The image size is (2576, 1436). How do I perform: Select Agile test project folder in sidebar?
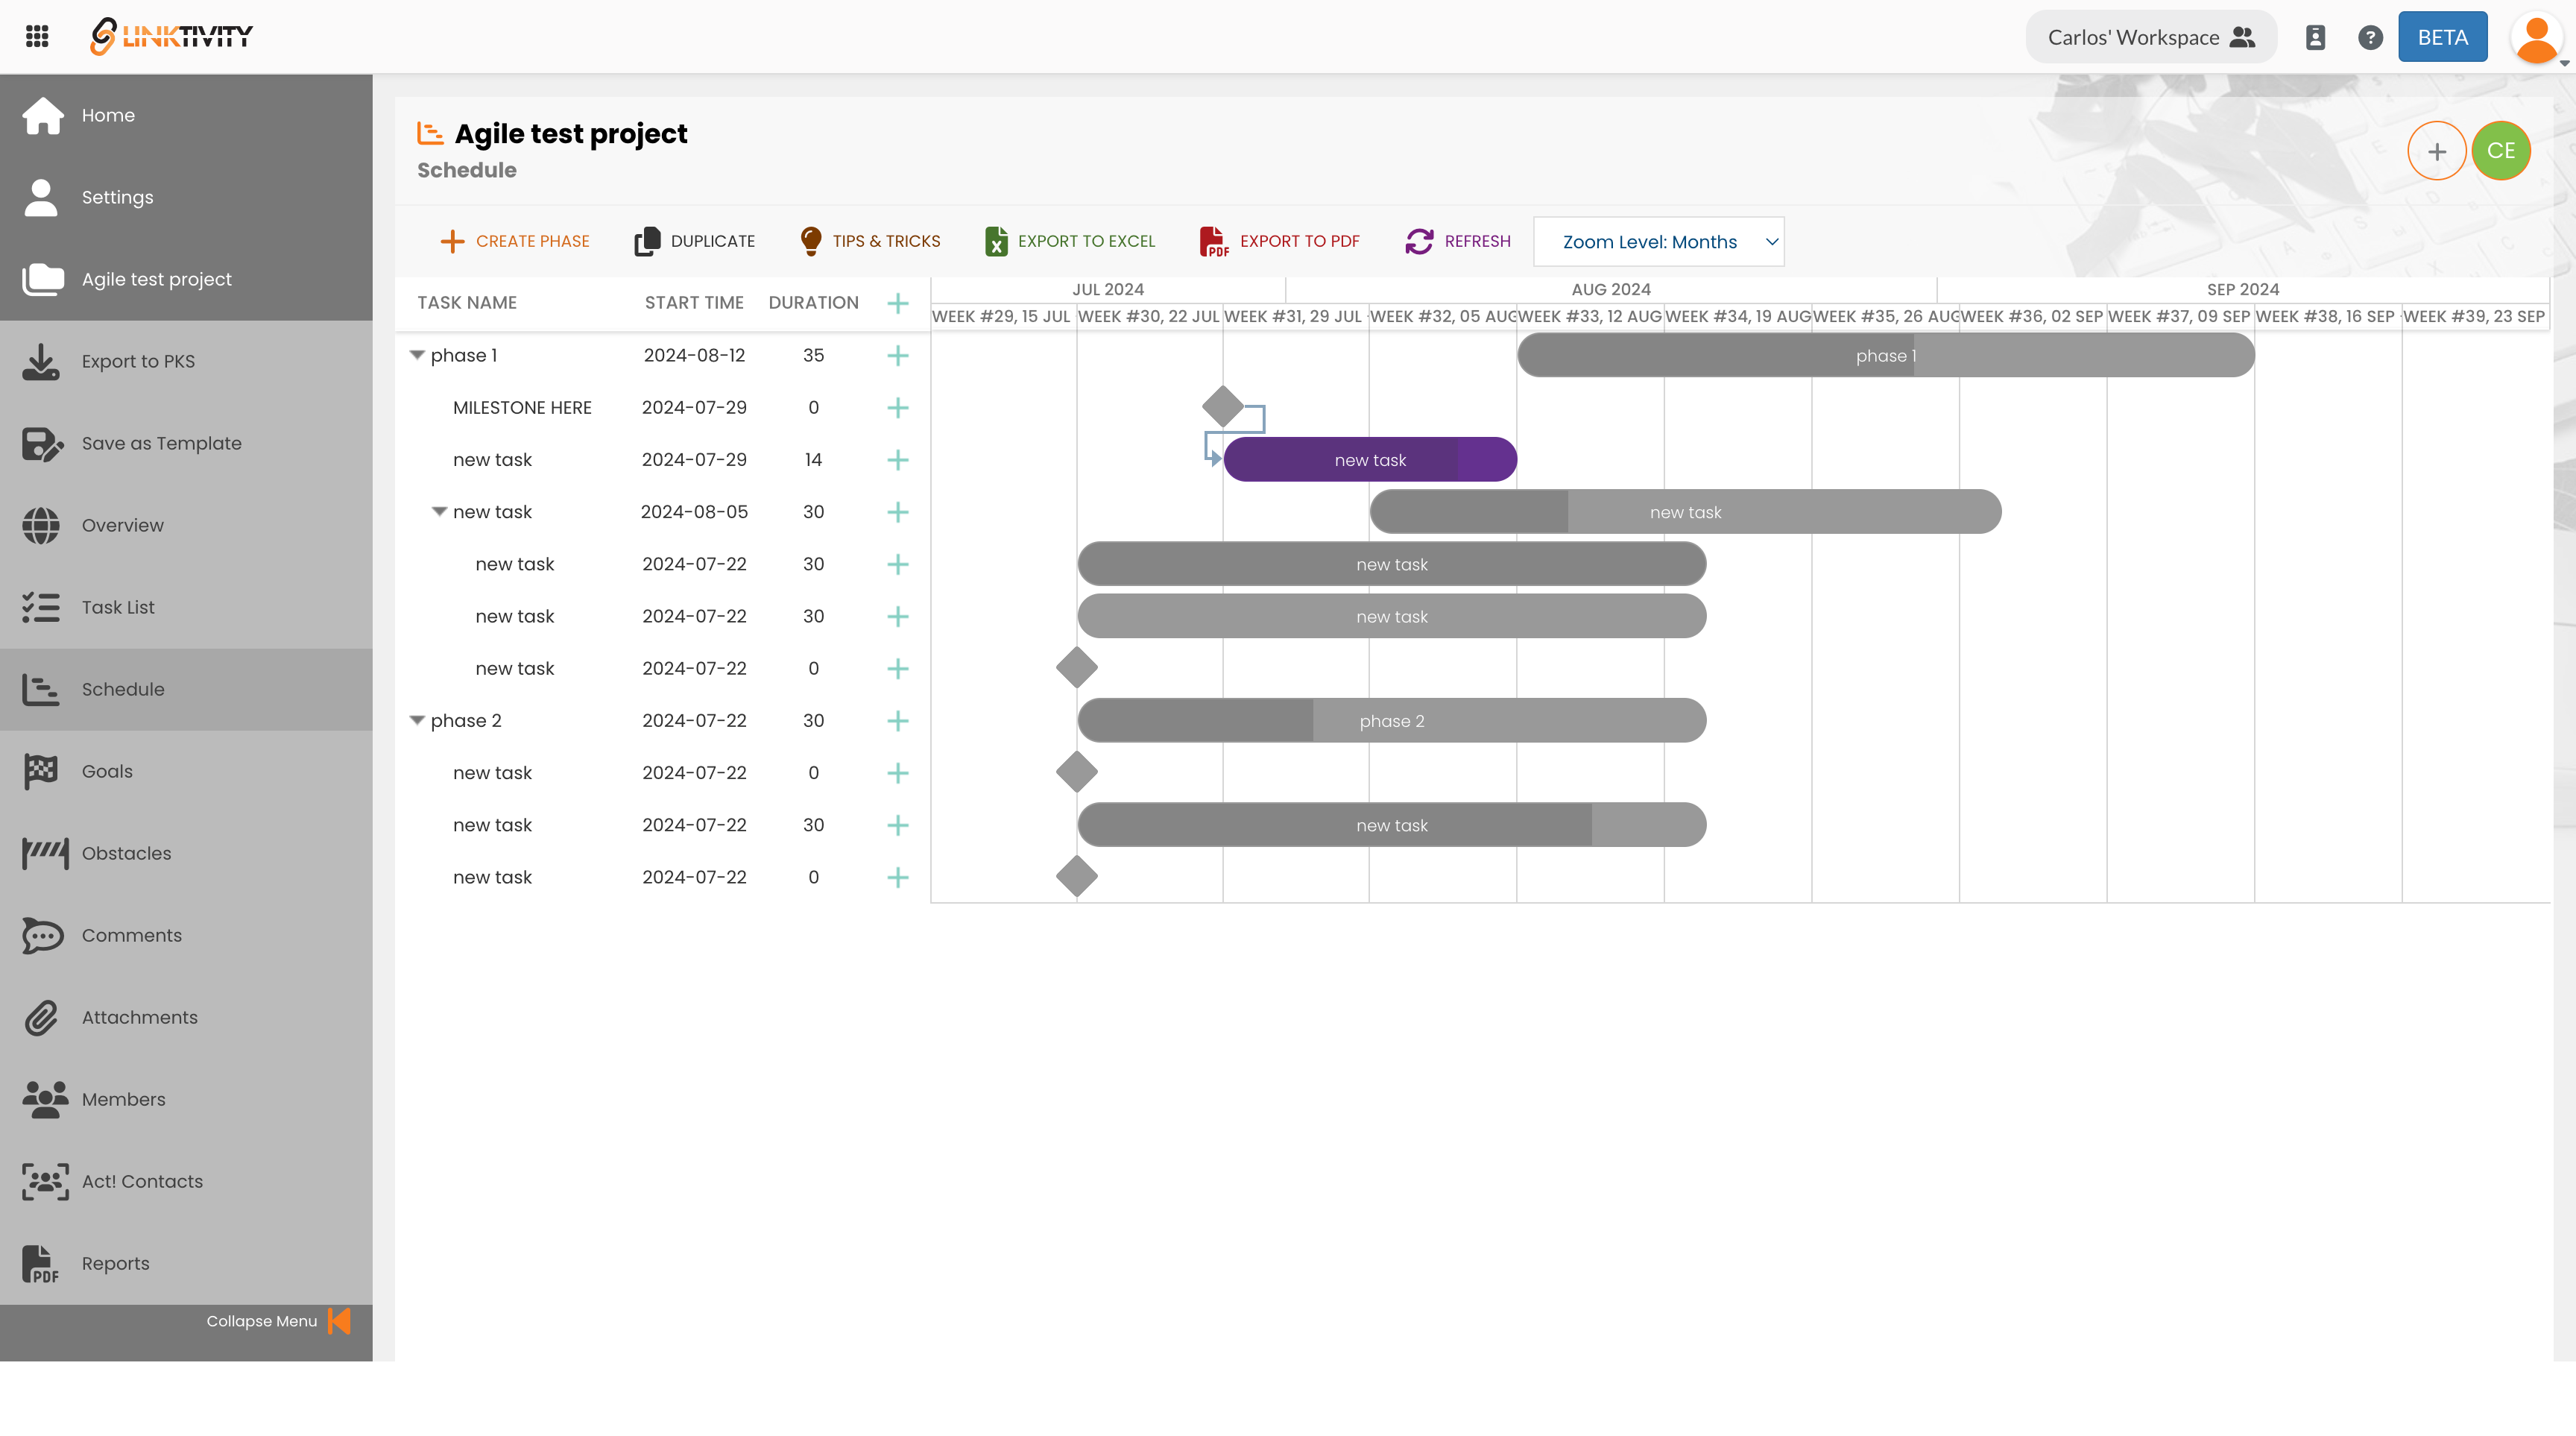[186, 279]
